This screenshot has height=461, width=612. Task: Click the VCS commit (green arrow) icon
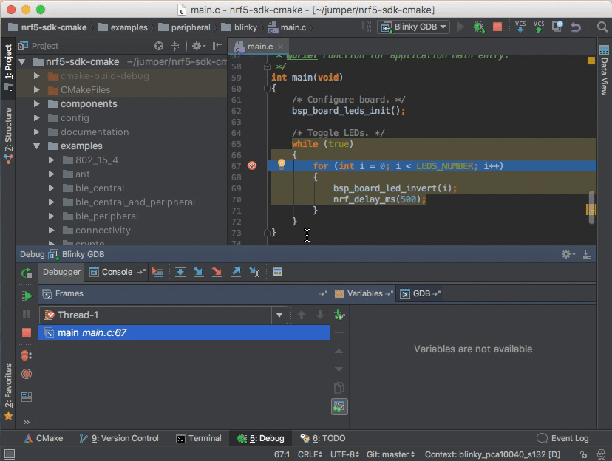pos(539,27)
